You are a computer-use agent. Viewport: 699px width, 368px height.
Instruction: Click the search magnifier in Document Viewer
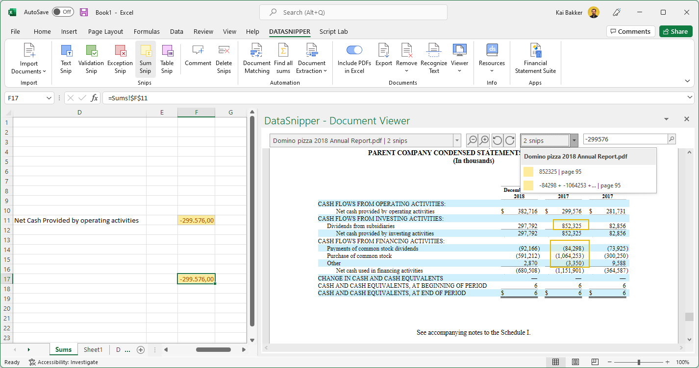(672, 139)
